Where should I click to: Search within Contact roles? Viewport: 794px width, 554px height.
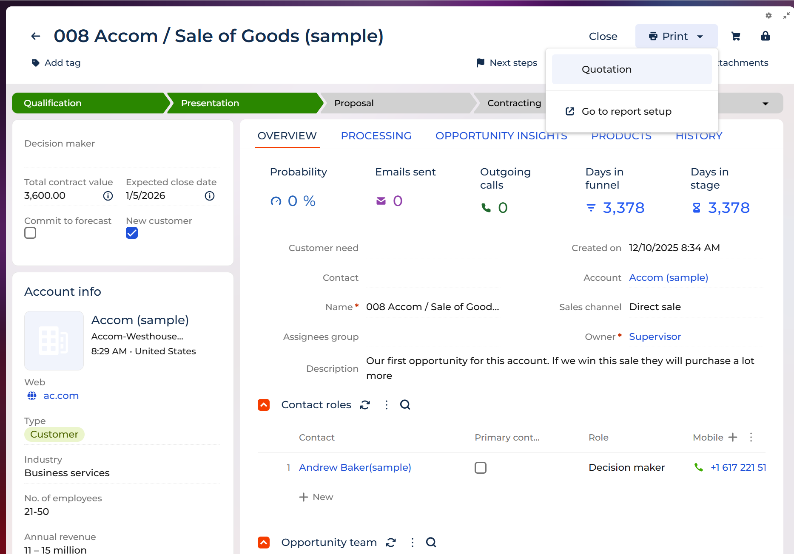point(405,405)
